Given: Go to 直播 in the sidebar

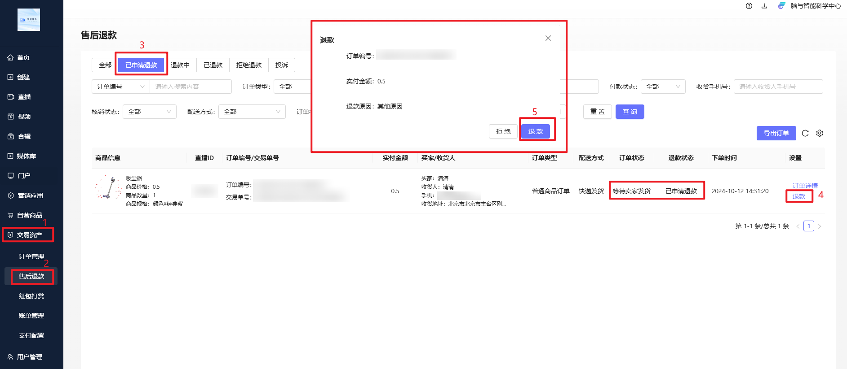Looking at the screenshot, I should [x=24, y=97].
